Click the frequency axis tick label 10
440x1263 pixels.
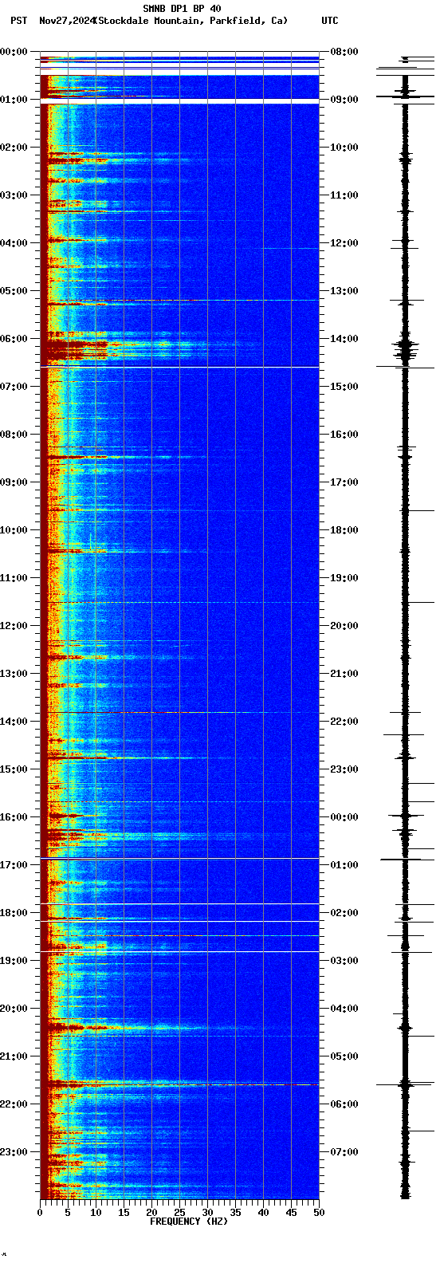(96, 1213)
